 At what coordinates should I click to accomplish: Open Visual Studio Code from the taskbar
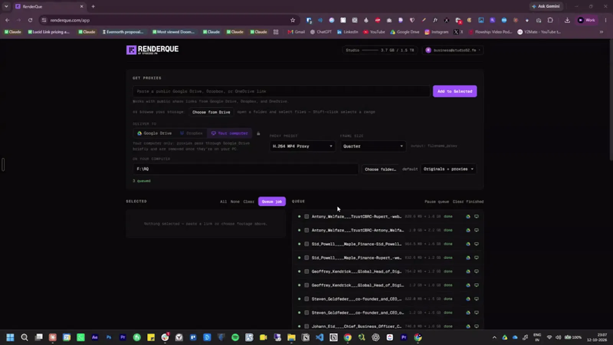[x=320, y=337]
